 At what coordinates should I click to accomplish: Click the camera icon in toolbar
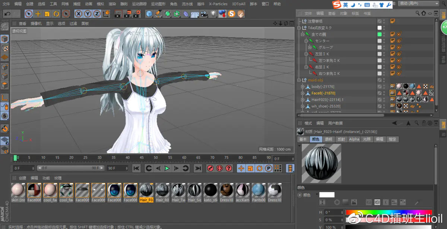click(x=204, y=14)
